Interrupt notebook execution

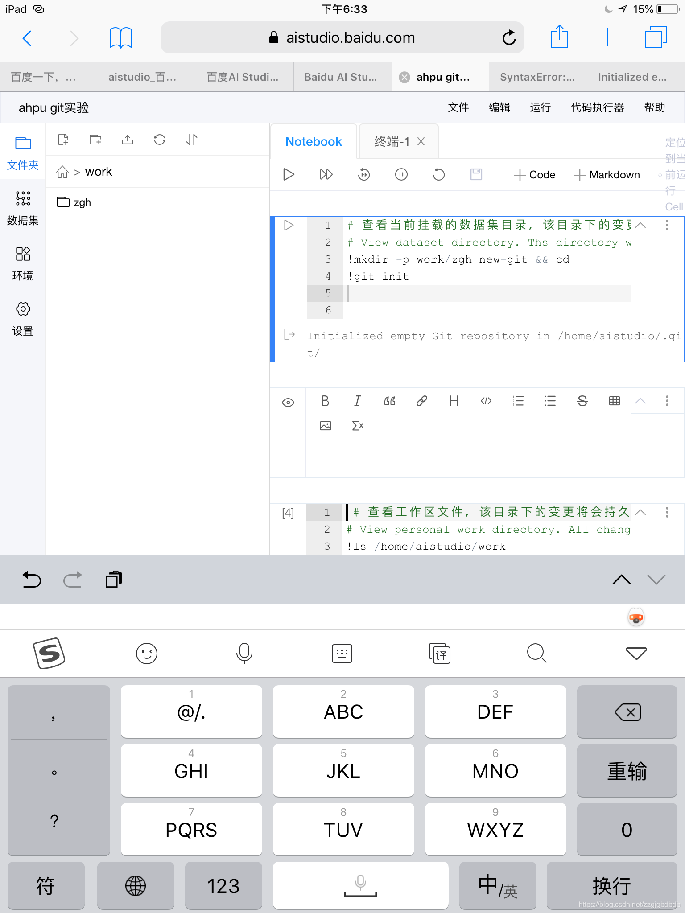401,174
